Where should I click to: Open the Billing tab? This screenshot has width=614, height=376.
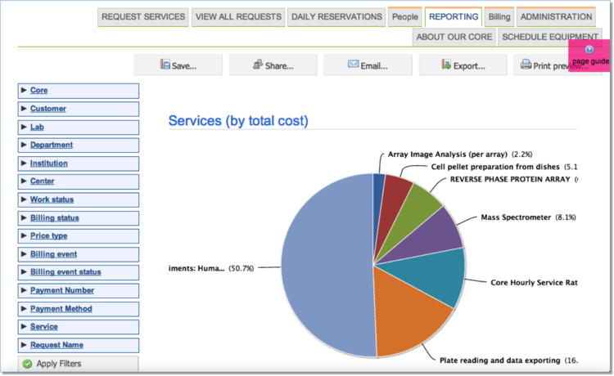point(498,17)
